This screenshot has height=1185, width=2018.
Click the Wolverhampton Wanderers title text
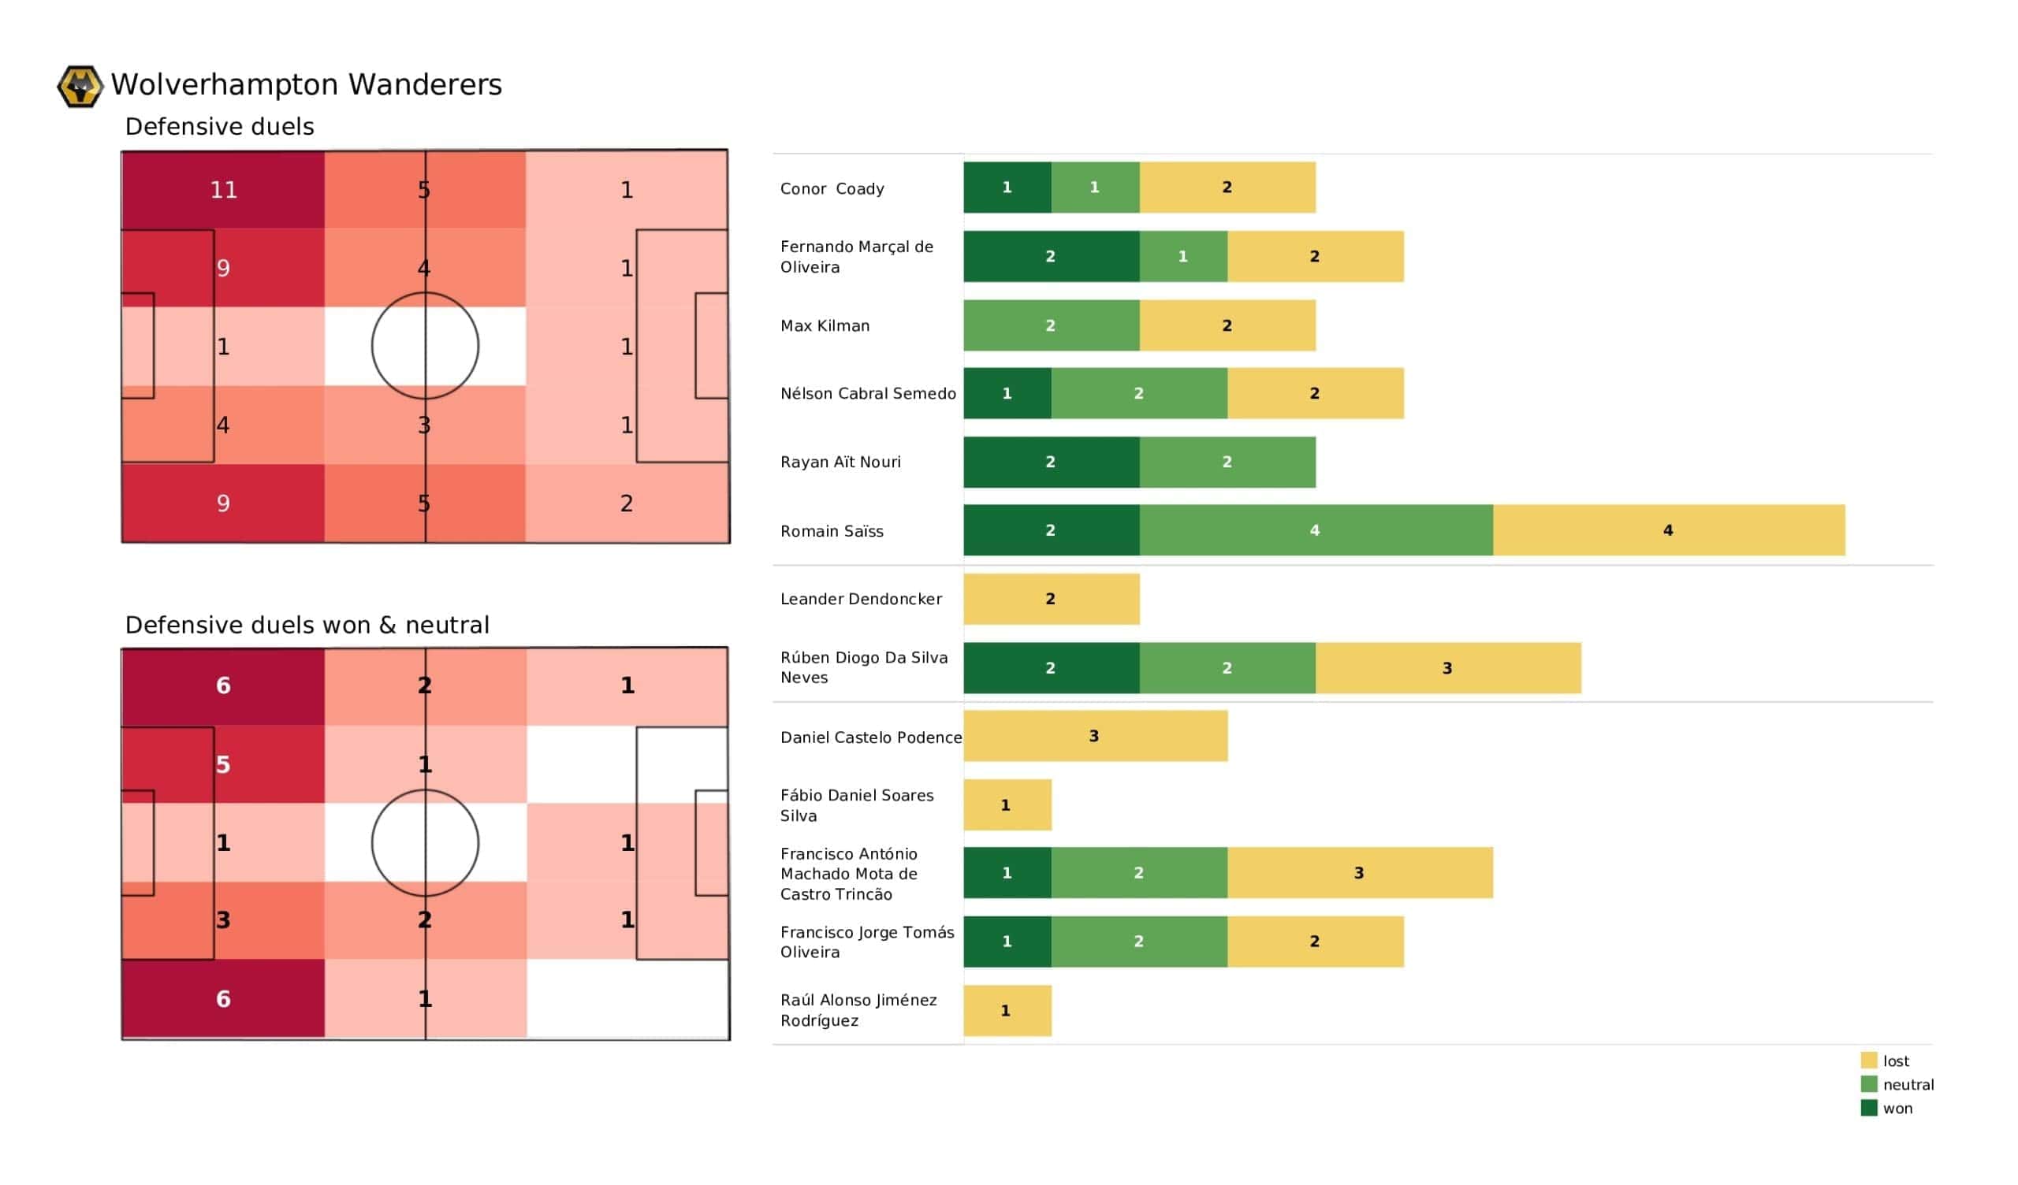tap(307, 85)
